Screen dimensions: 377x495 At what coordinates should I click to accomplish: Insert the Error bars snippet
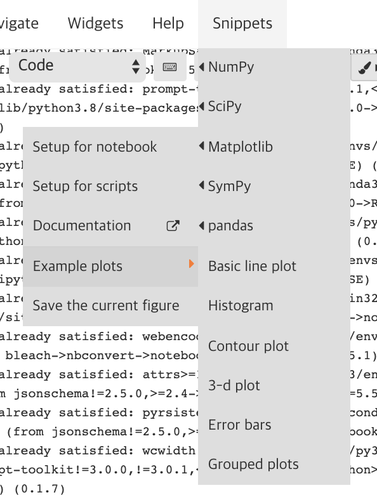click(274, 425)
